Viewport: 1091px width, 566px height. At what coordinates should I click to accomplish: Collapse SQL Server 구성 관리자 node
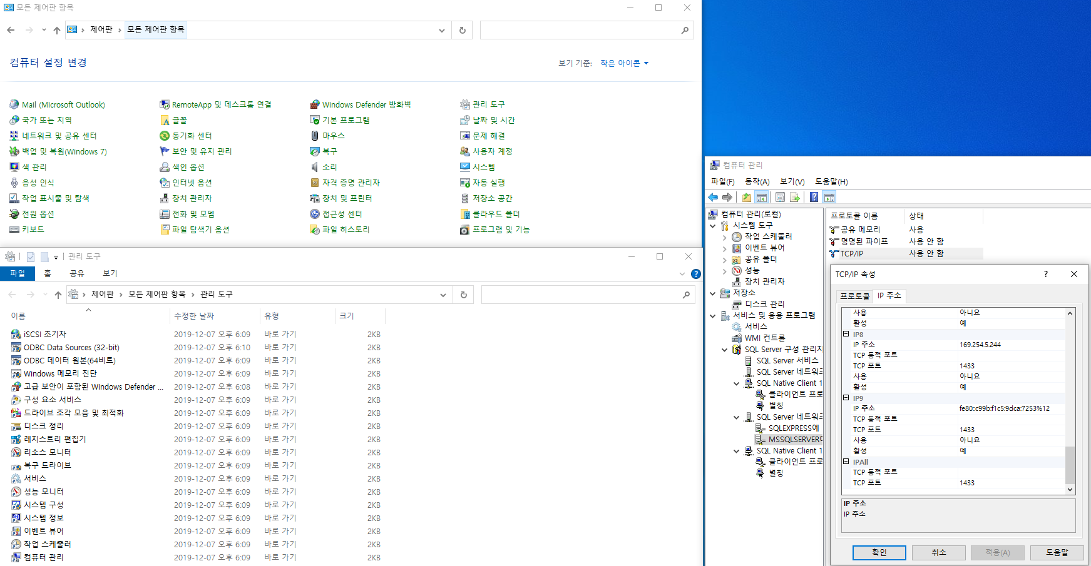pyautogui.click(x=725, y=350)
